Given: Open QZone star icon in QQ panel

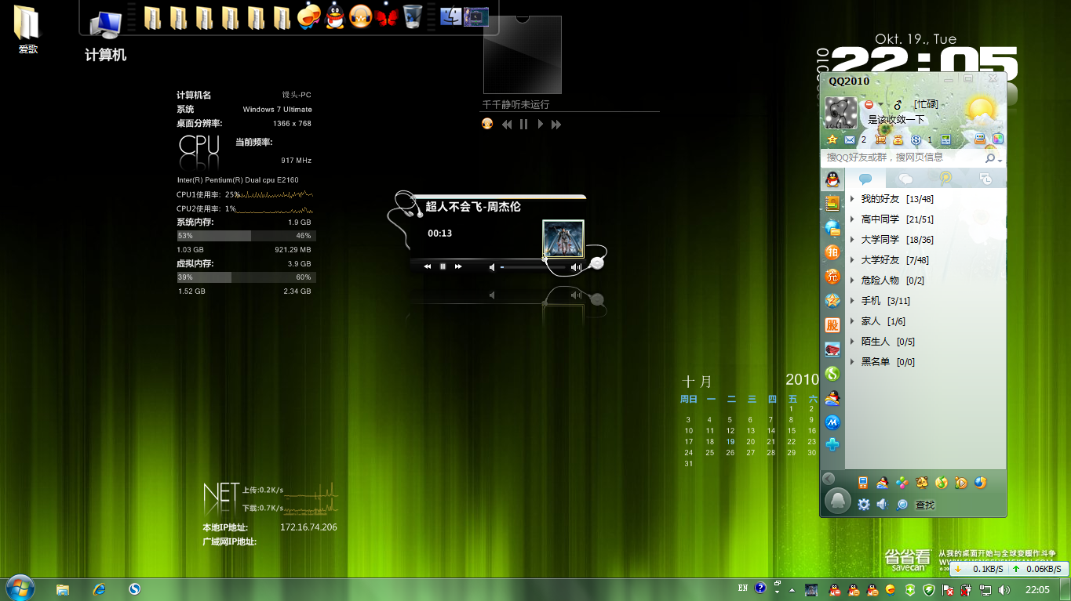Looking at the screenshot, I should point(832,139).
